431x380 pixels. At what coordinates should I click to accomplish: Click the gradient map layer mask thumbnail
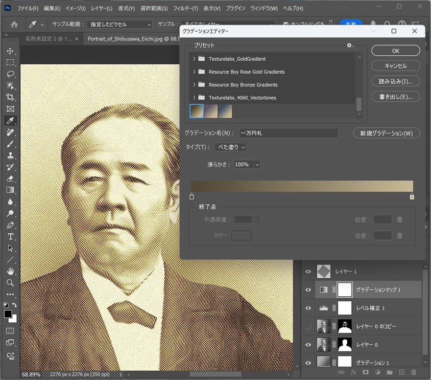click(x=345, y=290)
